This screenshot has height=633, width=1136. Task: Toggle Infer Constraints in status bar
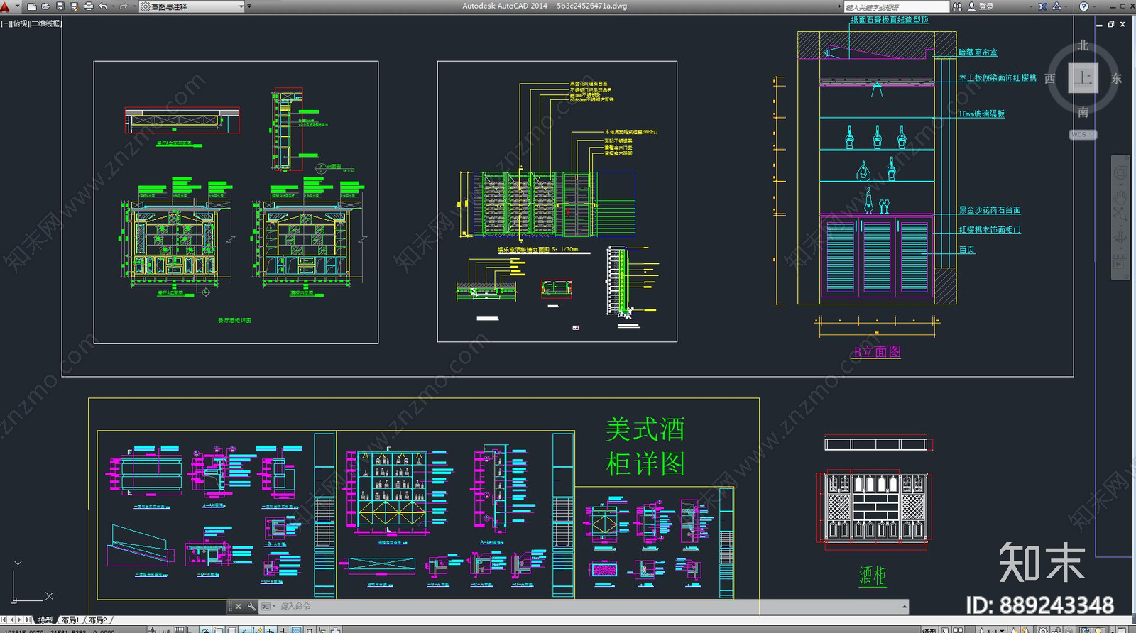[x=153, y=629]
